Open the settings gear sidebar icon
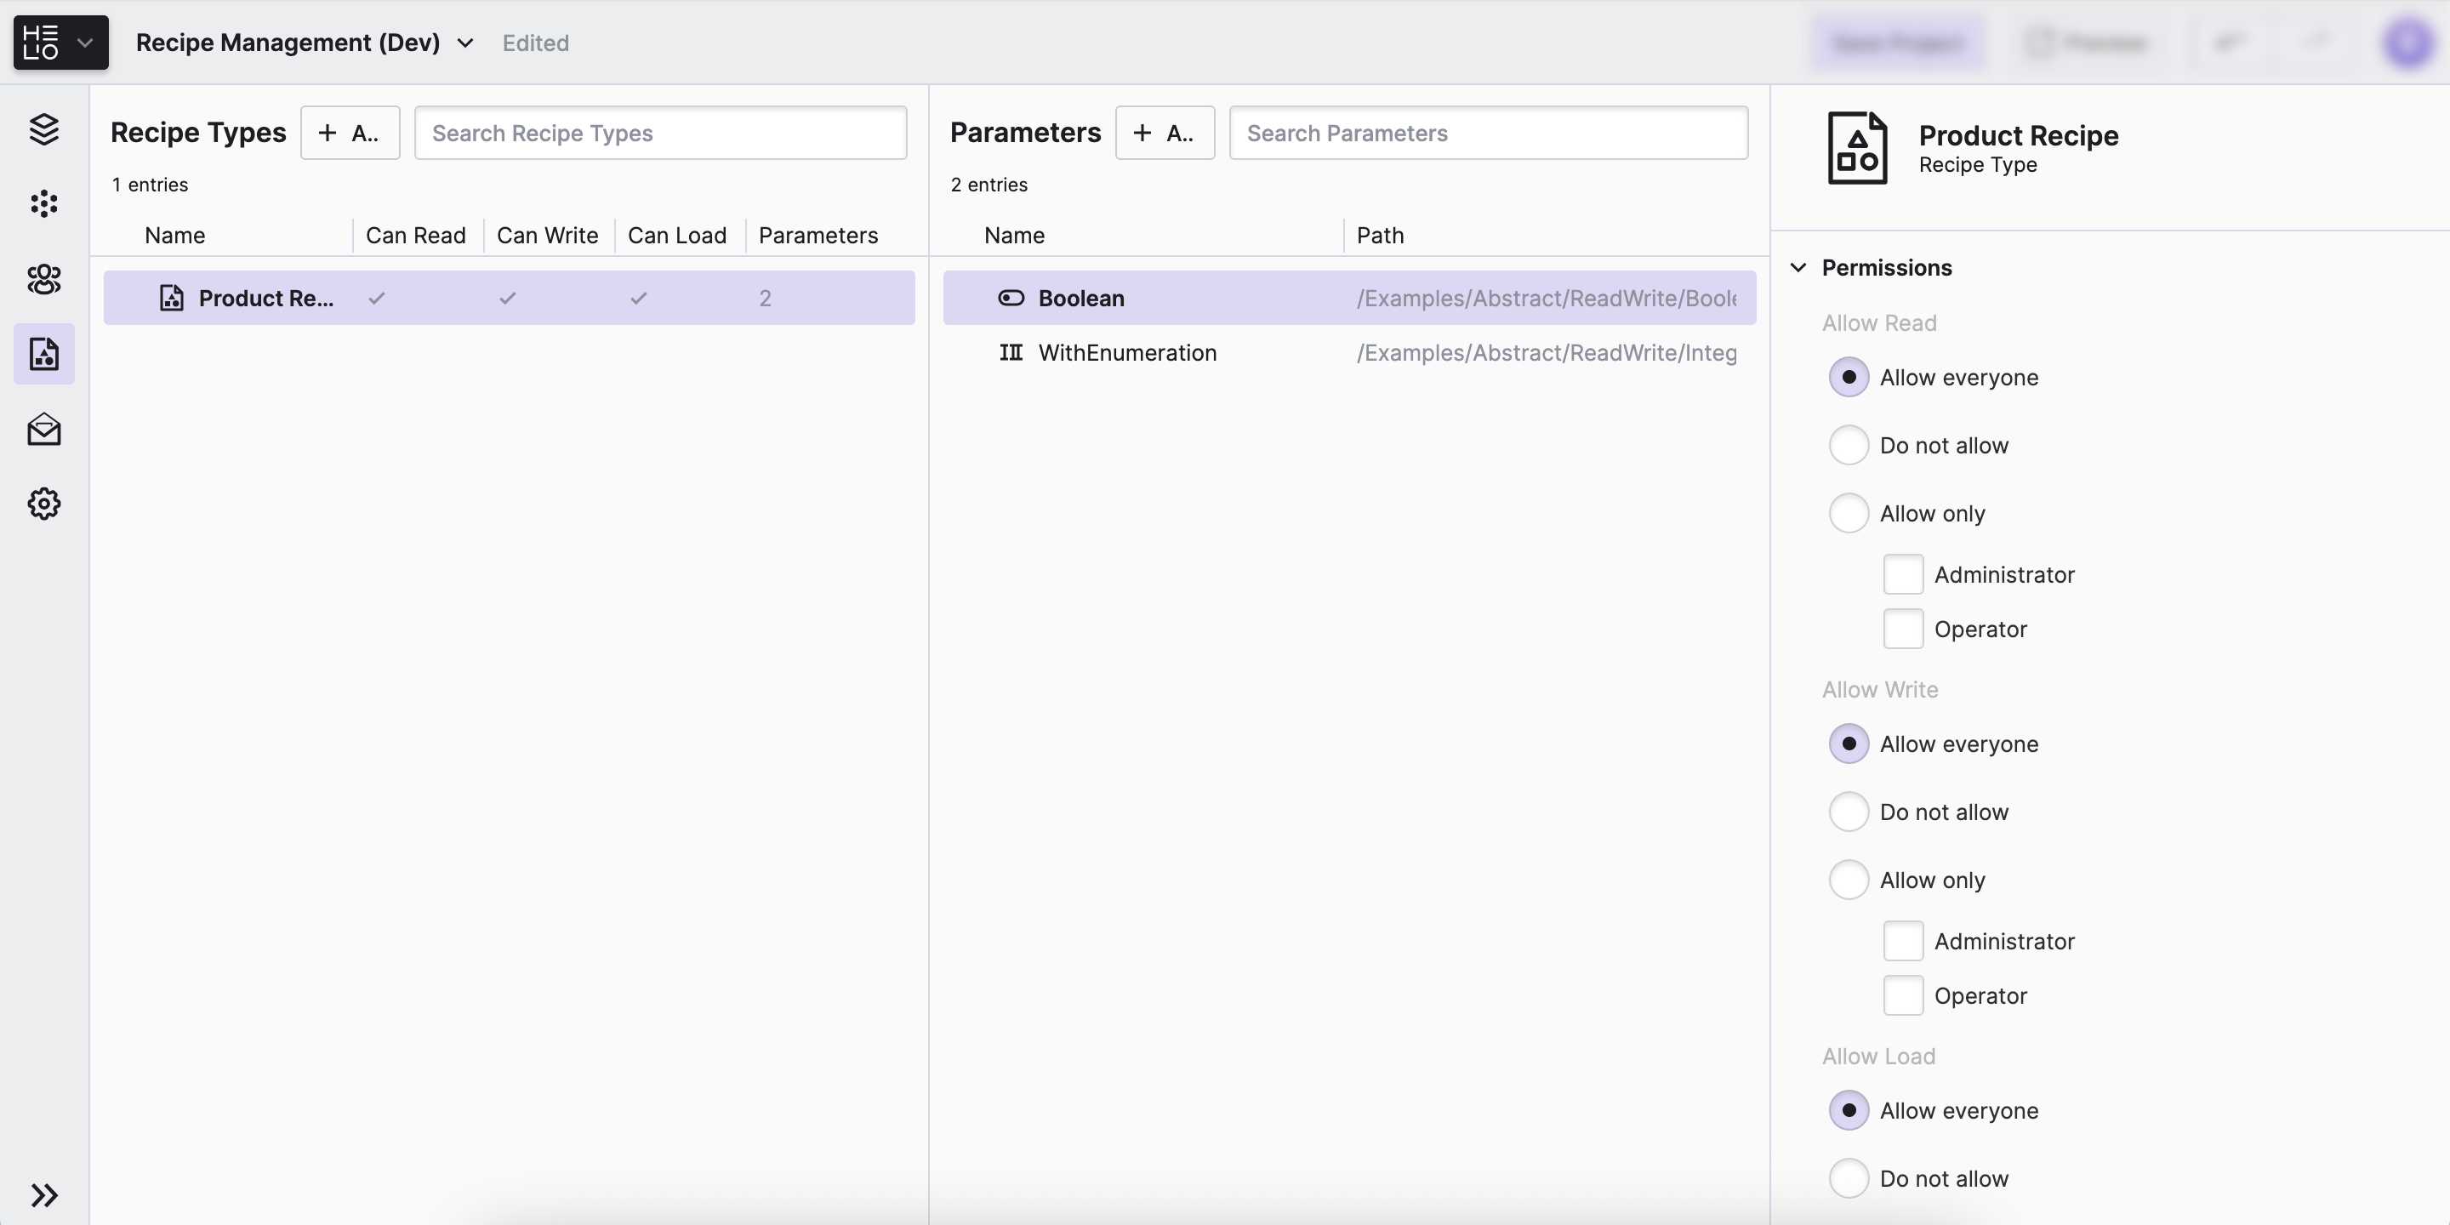 [43, 503]
